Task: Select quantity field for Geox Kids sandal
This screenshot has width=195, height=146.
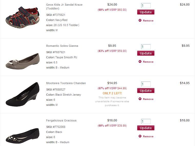Action: click(146, 6)
